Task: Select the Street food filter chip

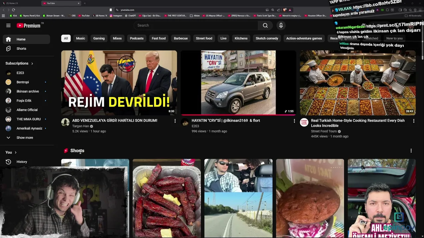Action: pyautogui.click(x=204, y=38)
